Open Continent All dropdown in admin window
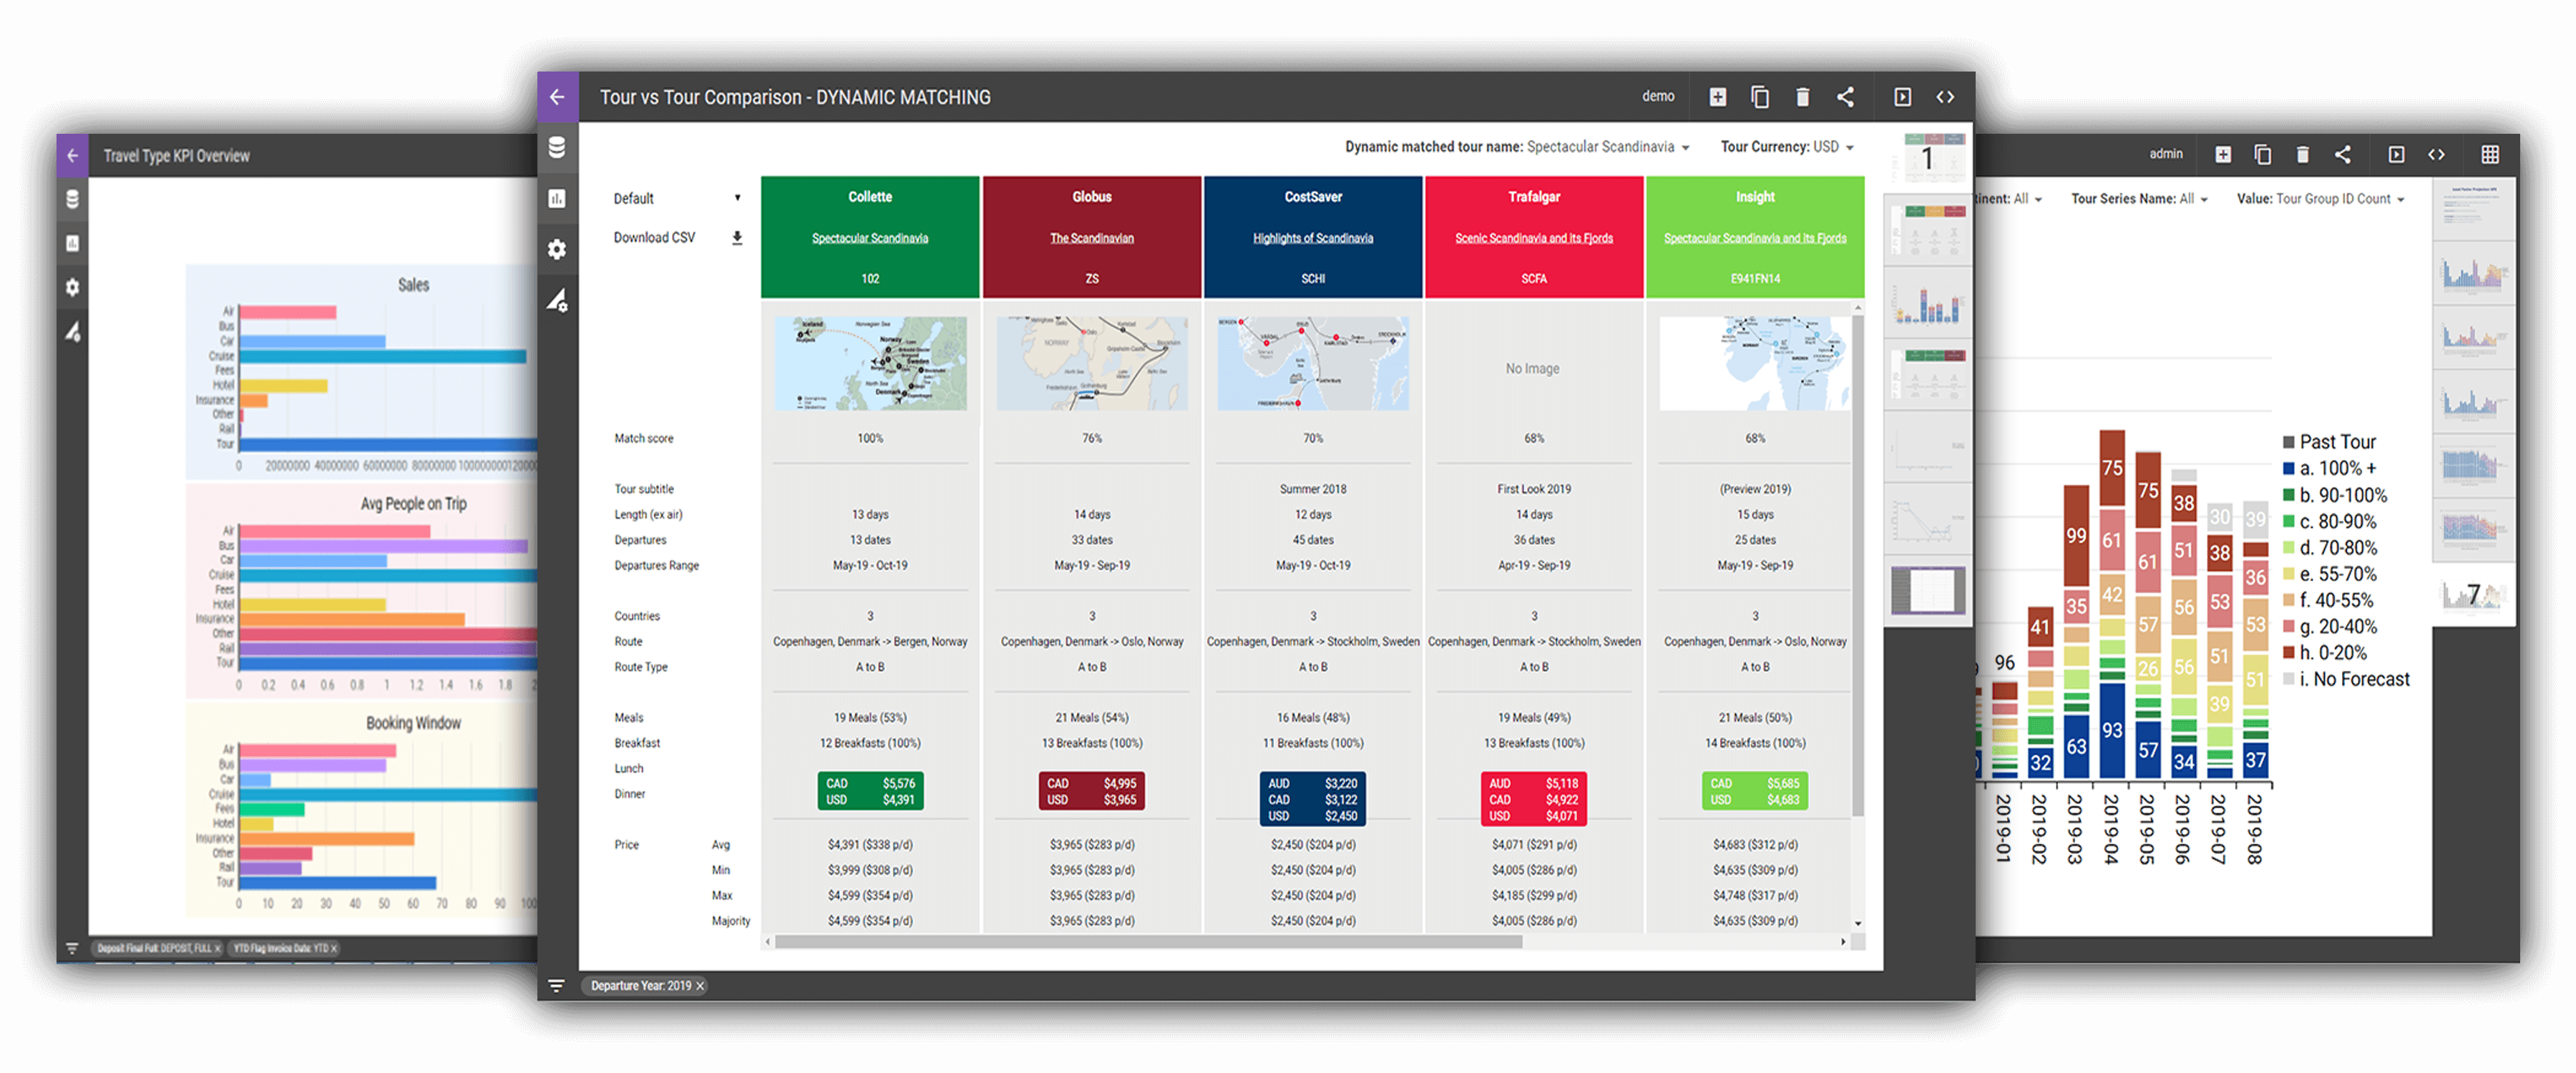The height and width of the screenshot is (1073, 2576). pyautogui.click(x=2008, y=199)
